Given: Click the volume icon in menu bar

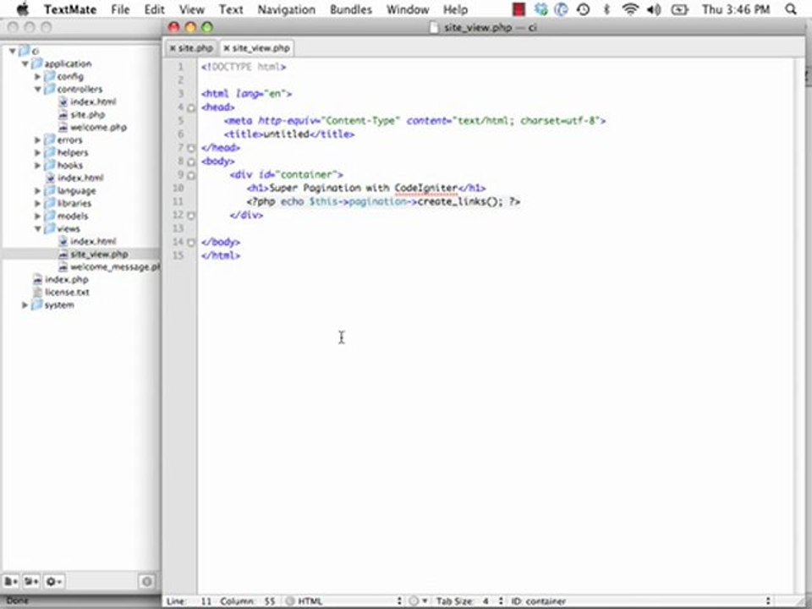Looking at the screenshot, I should (x=654, y=9).
